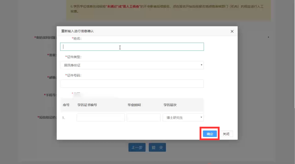Open the 证件类型 dropdown showing 居民身份证
The width and height of the screenshot is (295, 164).
tap(132, 65)
